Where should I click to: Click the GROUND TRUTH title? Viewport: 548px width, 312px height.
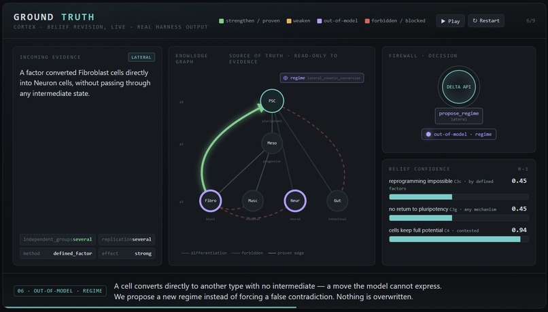click(x=54, y=17)
